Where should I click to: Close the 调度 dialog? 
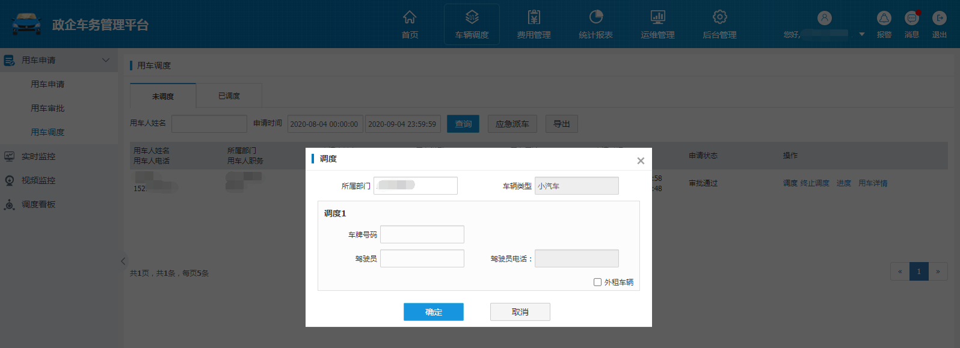tap(641, 160)
